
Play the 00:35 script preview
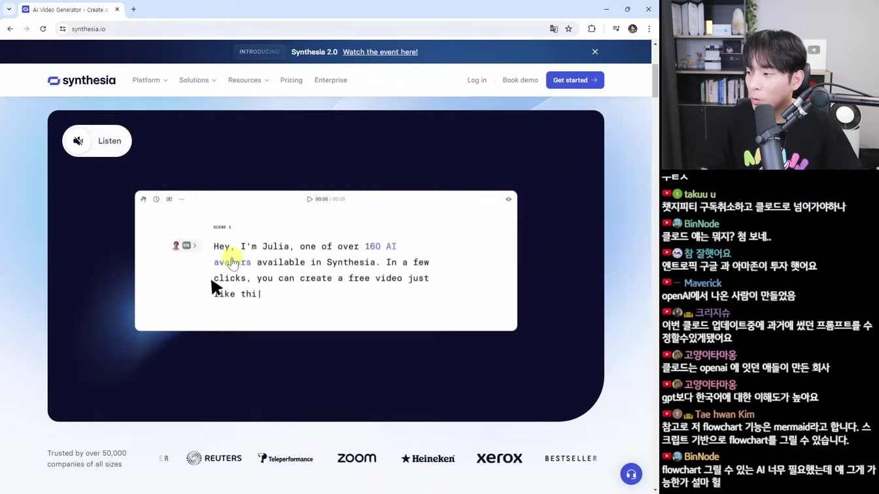pos(309,199)
